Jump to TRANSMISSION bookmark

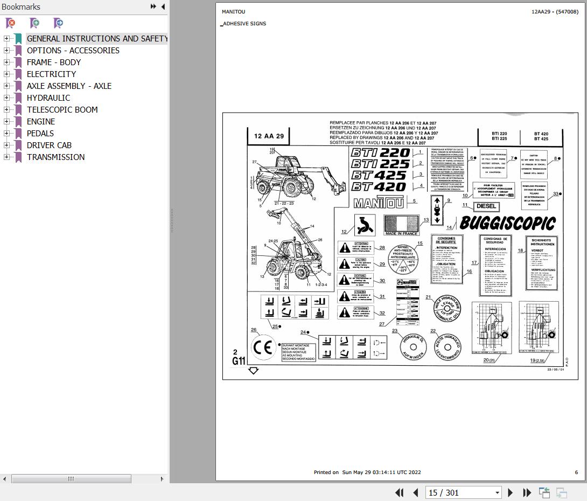[56, 157]
